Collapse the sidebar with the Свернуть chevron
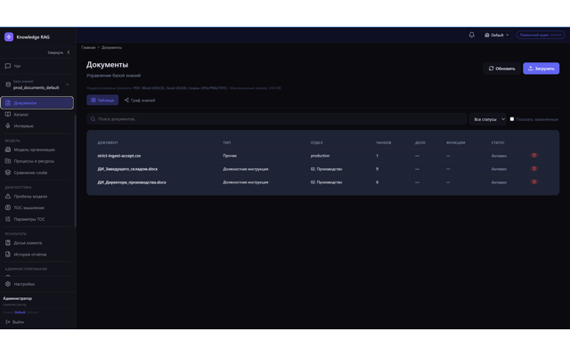Image resolution: width=570 pixels, height=356 pixels. coord(69,53)
